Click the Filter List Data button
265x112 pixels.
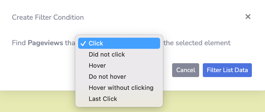[x=227, y=70]
